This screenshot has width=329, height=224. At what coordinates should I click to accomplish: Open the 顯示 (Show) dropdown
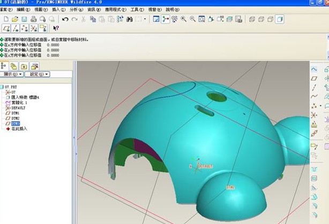(x=12, y=74)
